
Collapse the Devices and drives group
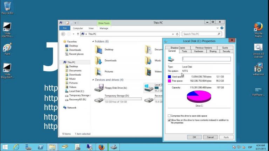point(93,80)
